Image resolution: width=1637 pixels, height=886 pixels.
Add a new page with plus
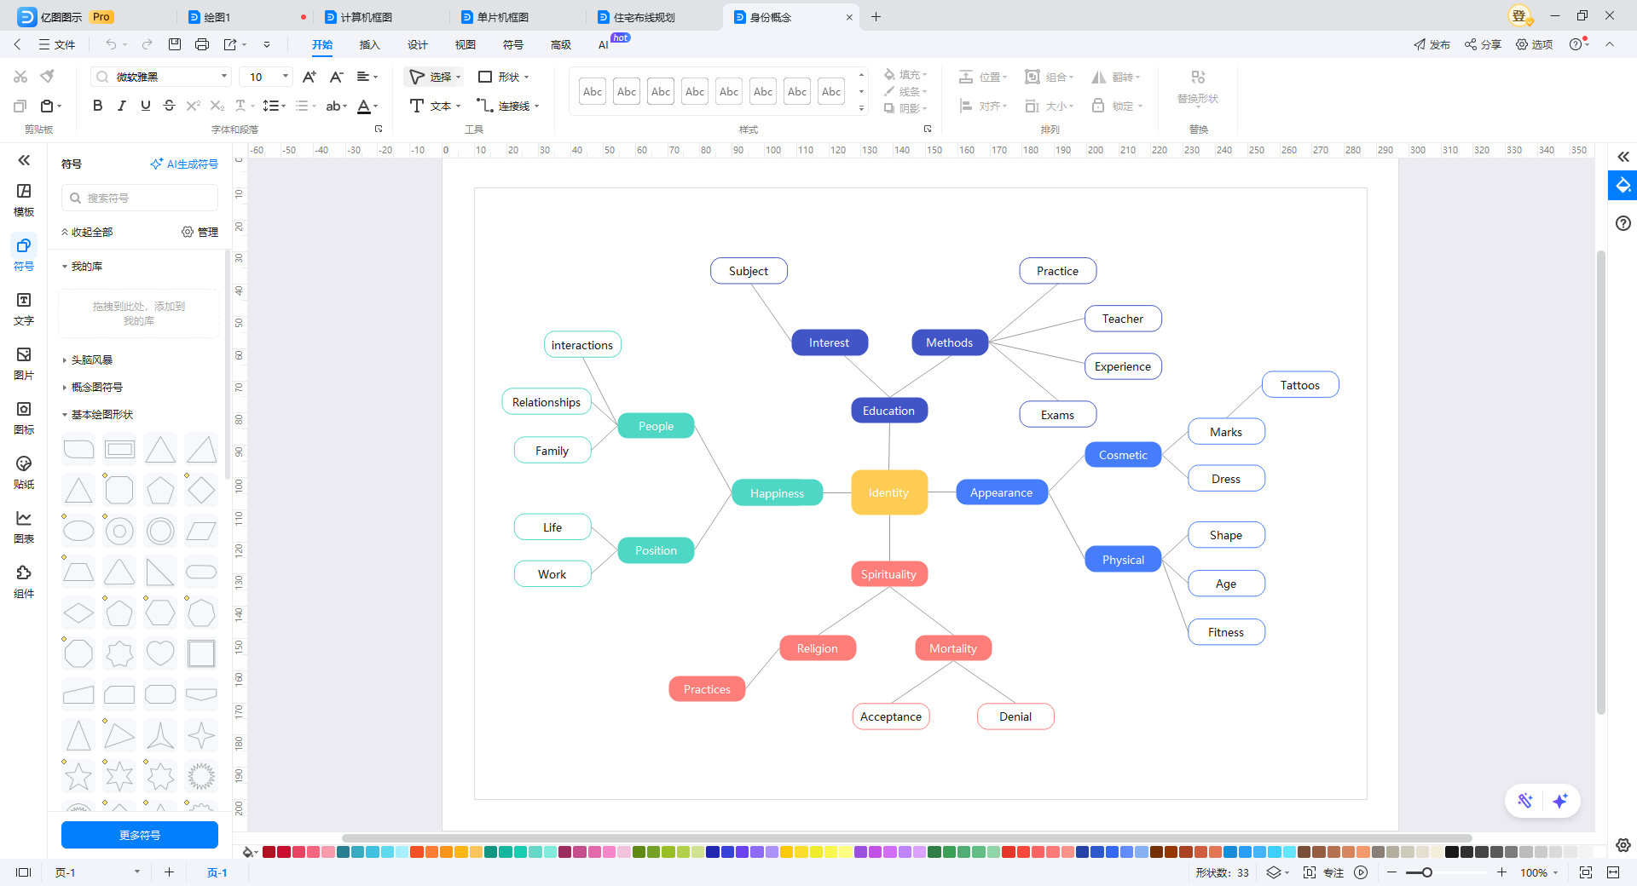169,872
